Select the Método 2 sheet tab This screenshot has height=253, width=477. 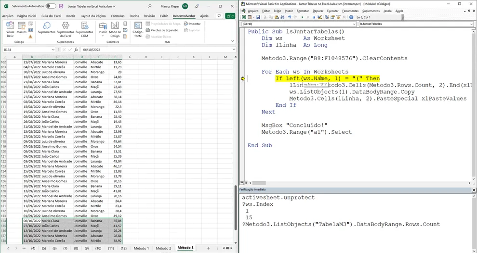[x=164, y=248]
